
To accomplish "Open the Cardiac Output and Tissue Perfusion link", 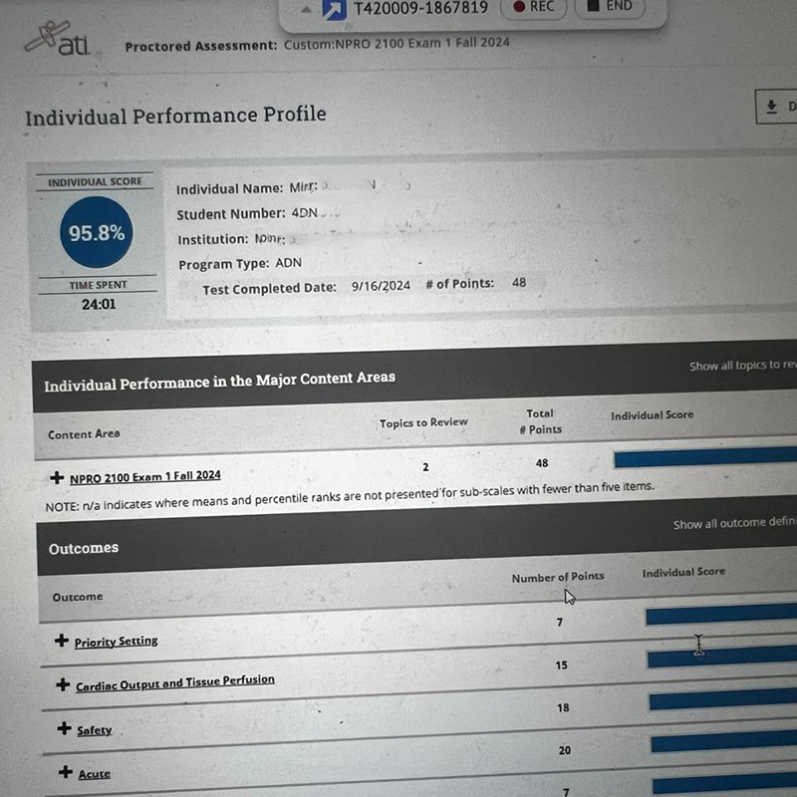I will pyautogui.click(x=175, y=682).
